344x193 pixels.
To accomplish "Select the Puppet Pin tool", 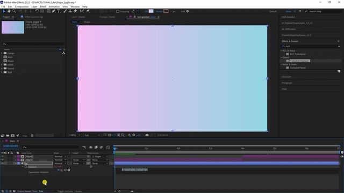I will pos(88,11).
